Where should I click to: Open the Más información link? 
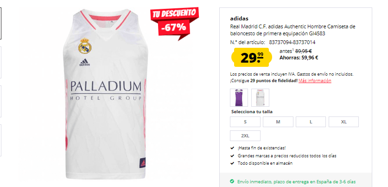pyautogui.click(x=315, y=80)
